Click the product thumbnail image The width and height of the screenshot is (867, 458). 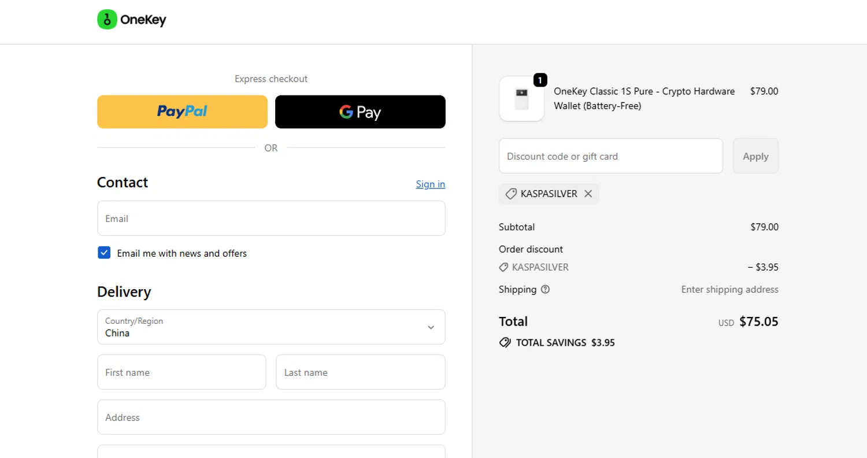point(521,99)
